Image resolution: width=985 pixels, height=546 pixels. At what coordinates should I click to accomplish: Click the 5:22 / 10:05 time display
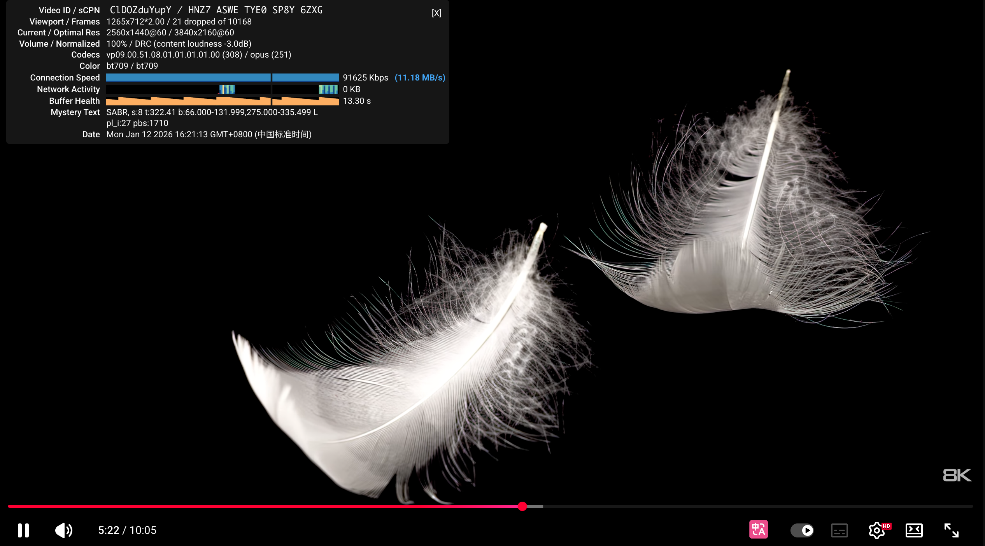[x=127, y=530]
